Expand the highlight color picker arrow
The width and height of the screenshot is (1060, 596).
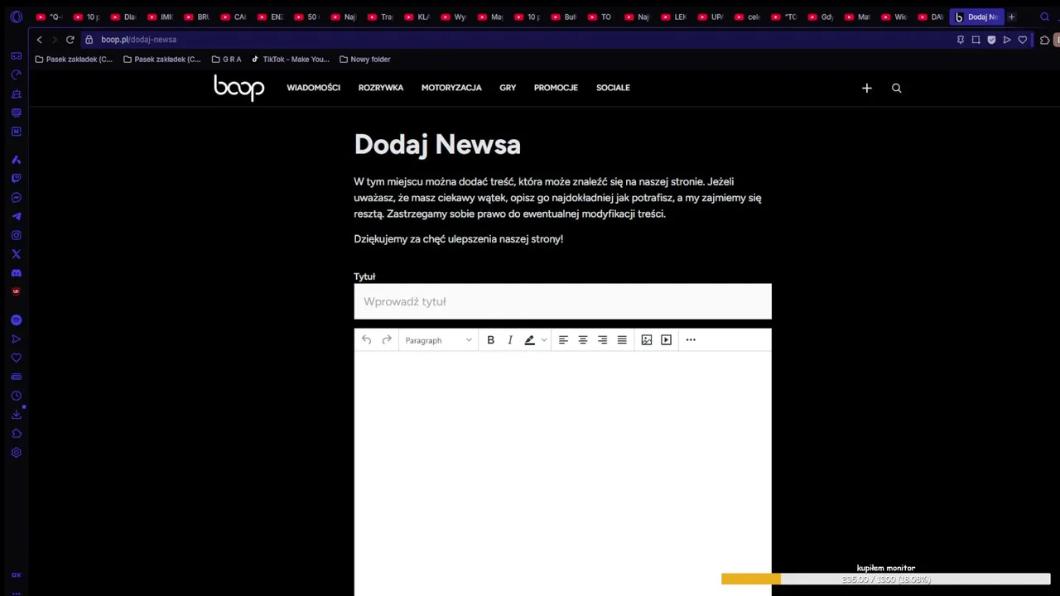pos(543,340)
